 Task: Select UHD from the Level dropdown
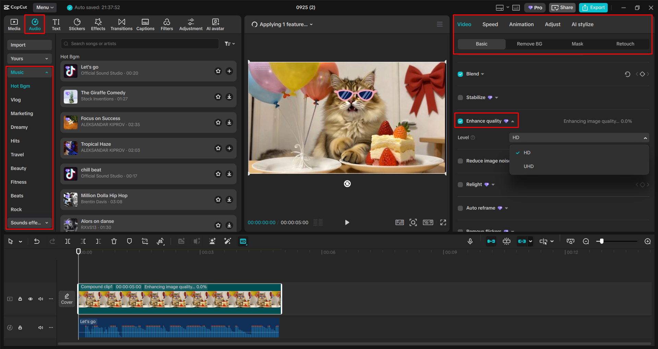(528, 166)
